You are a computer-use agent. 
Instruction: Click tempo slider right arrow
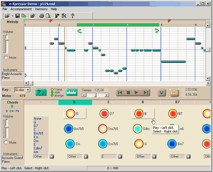[x=107, y=95]
